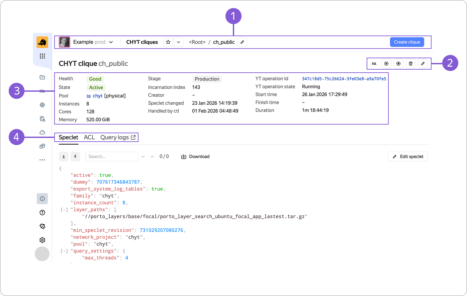
Task: Click the Duration value 1m 18:44:19
Action: (x=315, y=110)
